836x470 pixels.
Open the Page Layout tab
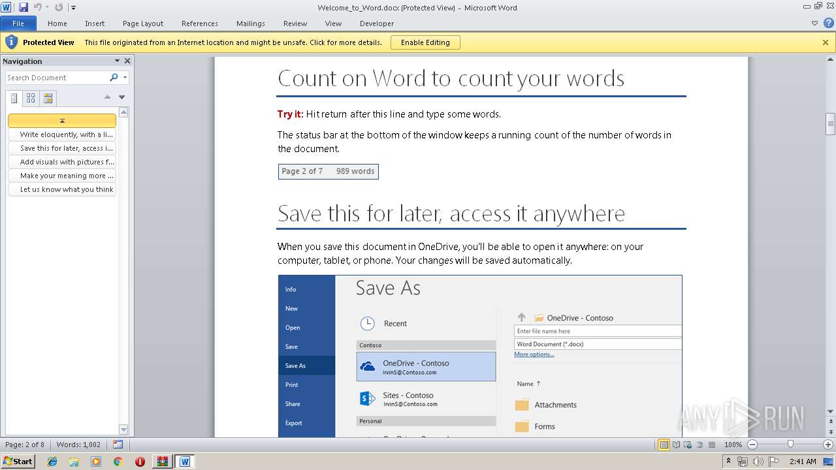pos(143,23)
